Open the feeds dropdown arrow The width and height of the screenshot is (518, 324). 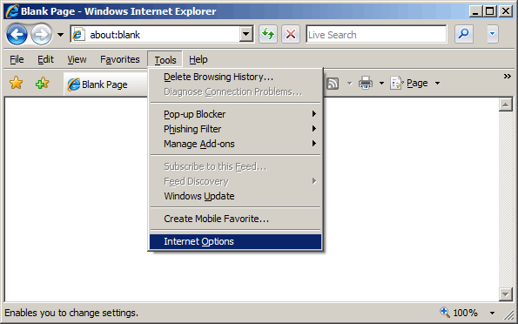click(x=349, y=84)
